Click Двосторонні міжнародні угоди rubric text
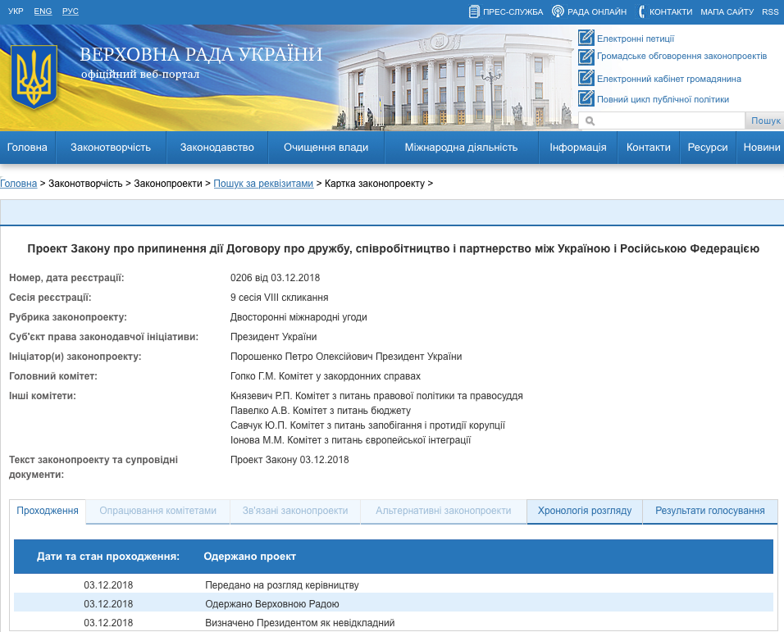This screenshot has height=632, width=784. (299, 317)
